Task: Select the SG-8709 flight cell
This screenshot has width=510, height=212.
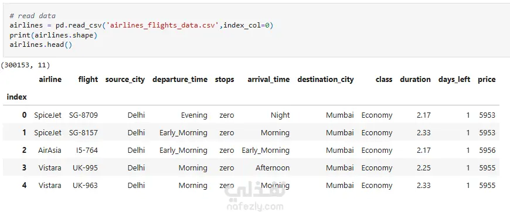Action: tap(83, 115)
